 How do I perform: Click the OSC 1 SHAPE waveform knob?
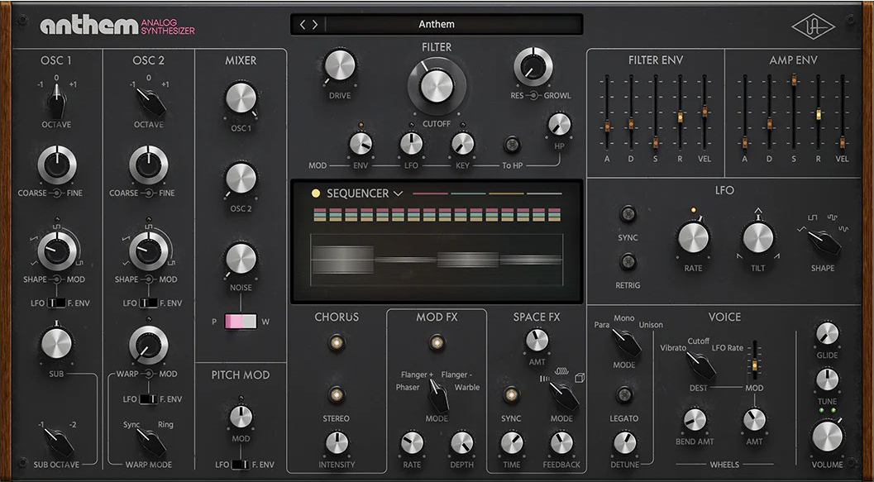(x=56, y=251)
